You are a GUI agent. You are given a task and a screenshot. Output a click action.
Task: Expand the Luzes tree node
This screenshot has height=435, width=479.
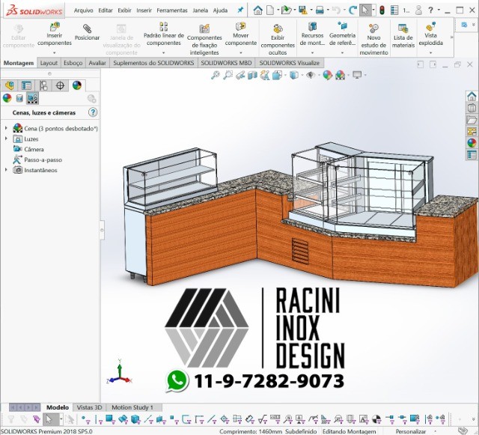pyautogui.click(x=6, y=139)
